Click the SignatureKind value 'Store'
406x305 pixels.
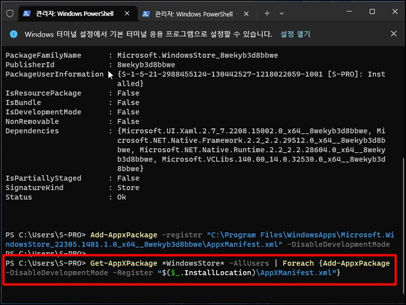(x=128, y=188)
